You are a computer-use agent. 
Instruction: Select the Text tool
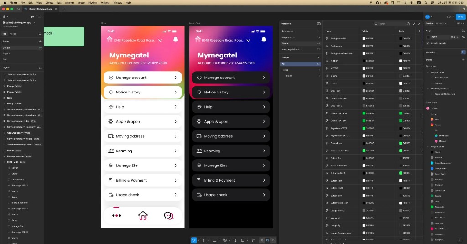click(235, 240)
